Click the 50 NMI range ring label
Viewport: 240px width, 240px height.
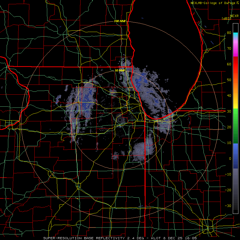(x=120, y=70)
